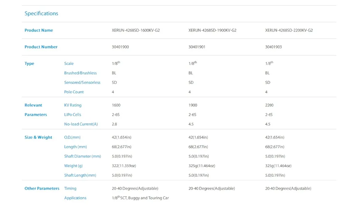Click the Shaft Length(mm) label
354x213 pixels.
(x=80, y=175)
